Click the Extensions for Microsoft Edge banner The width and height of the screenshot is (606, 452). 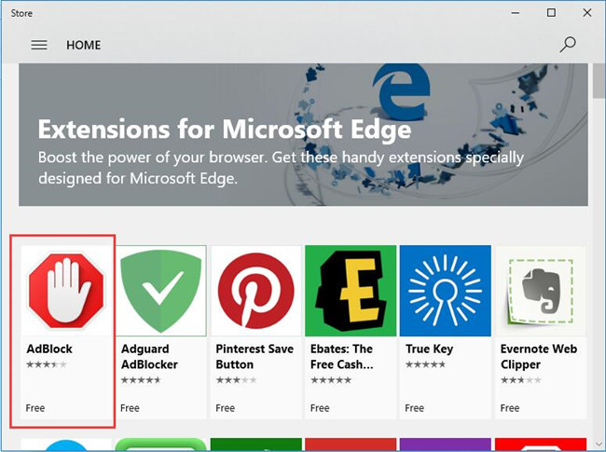pos(303,134)
